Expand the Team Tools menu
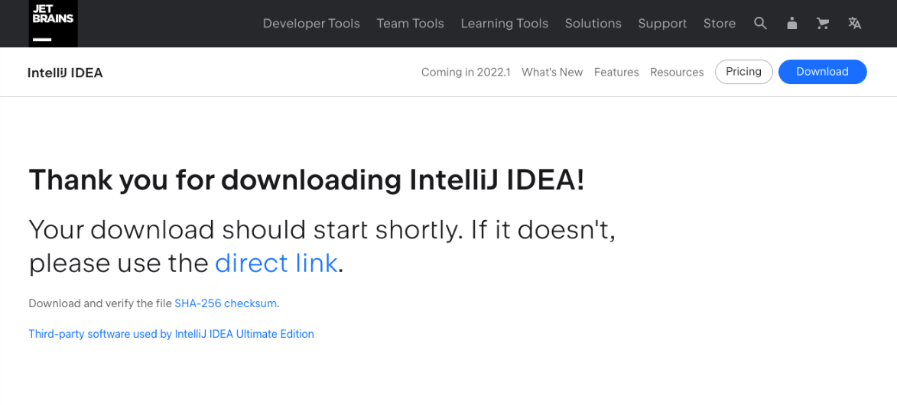This screenshot has height=405, width=897. pyautogui.click(x=410, y=24)
